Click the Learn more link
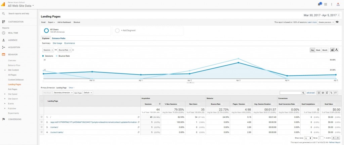Image resolution: width=344 pixels, height=145 pixels. point(312,22)
